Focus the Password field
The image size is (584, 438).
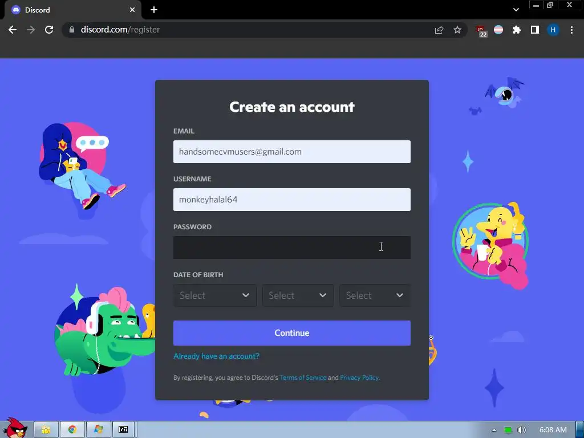[291, 248]
